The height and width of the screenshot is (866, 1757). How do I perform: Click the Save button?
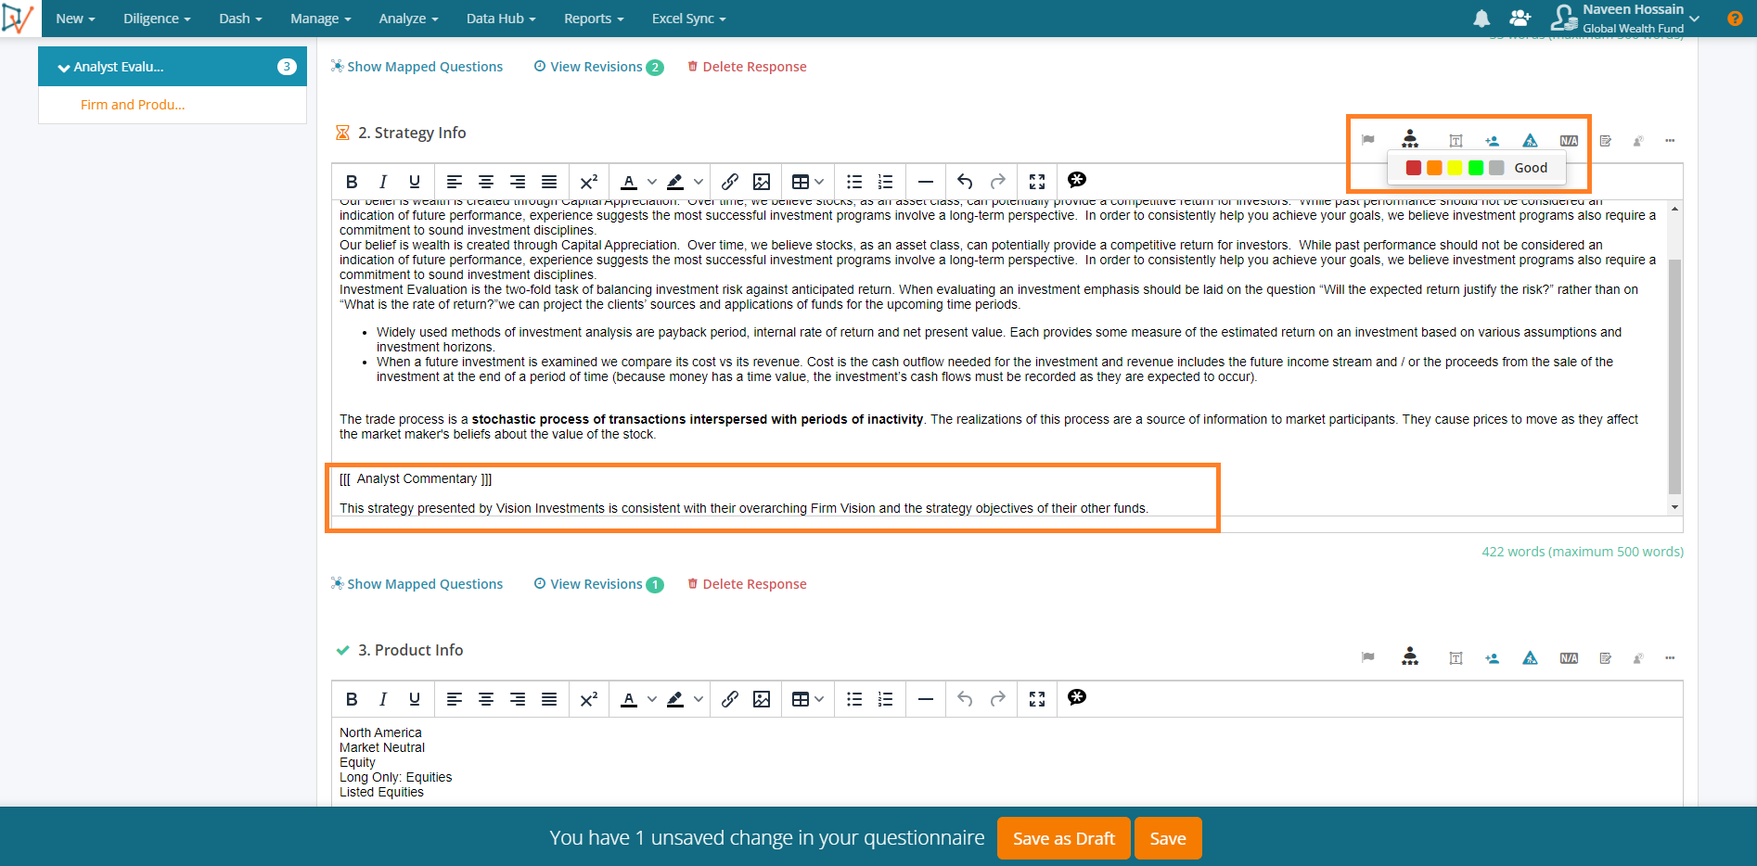click(1168, 838)
